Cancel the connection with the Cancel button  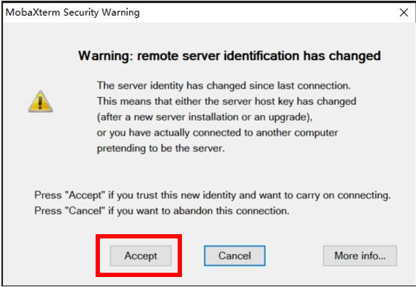click(x=235, y=256)
